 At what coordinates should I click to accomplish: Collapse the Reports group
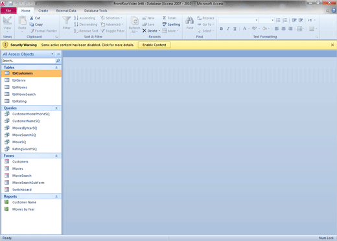[56, 196]
